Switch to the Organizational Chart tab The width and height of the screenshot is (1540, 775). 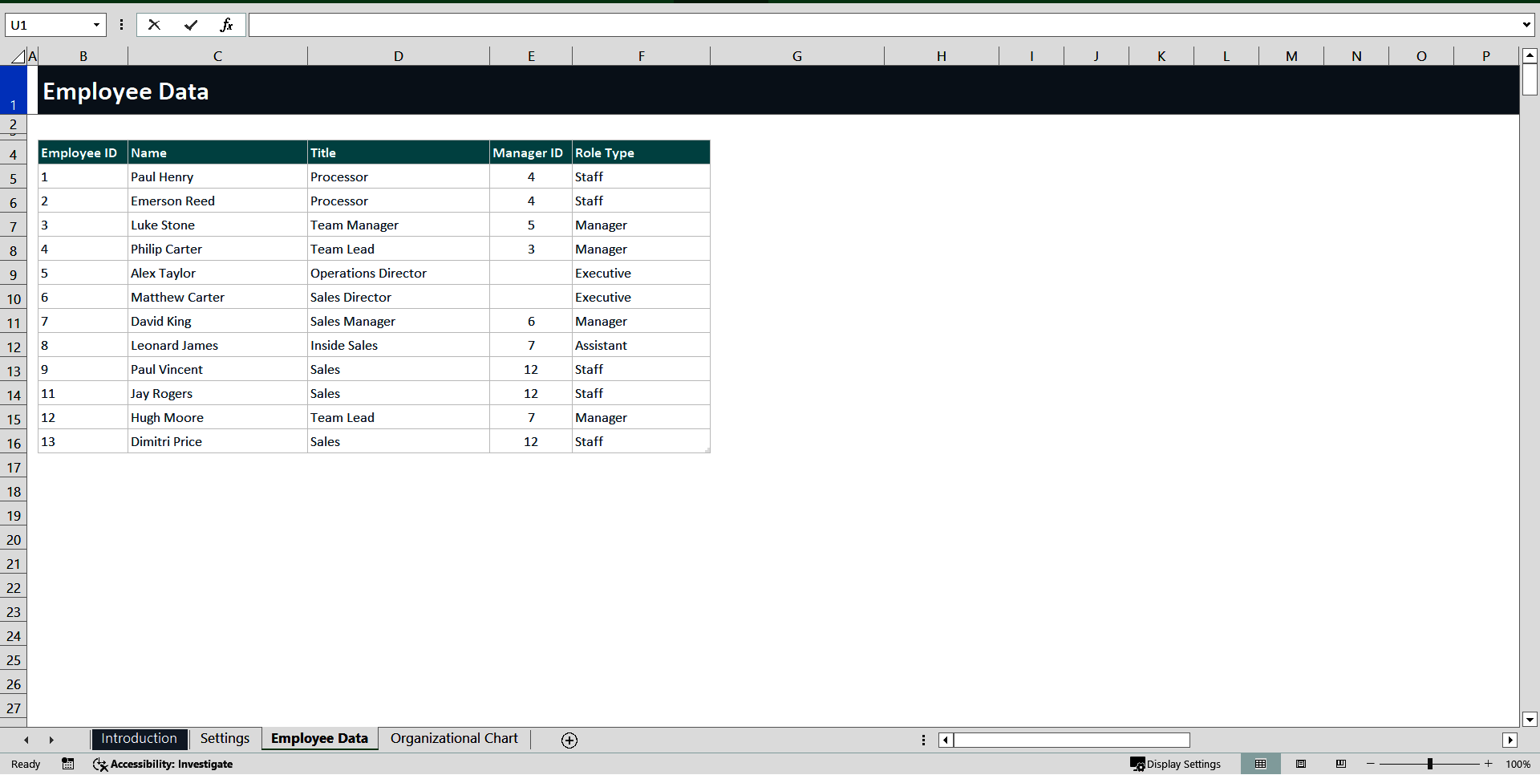[453, 738]
